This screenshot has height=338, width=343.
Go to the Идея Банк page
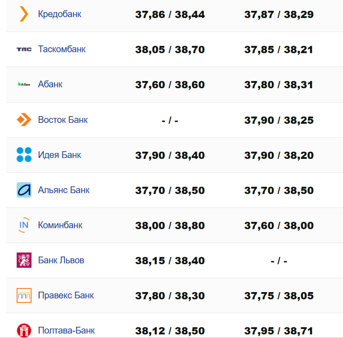click(x=59, y=155)
